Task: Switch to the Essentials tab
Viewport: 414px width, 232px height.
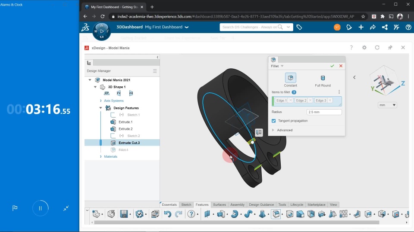Action: 169,205
